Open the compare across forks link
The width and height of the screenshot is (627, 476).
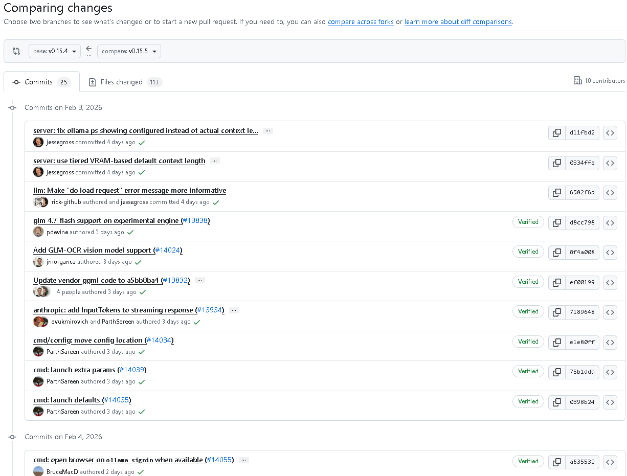tap(361, 22)
